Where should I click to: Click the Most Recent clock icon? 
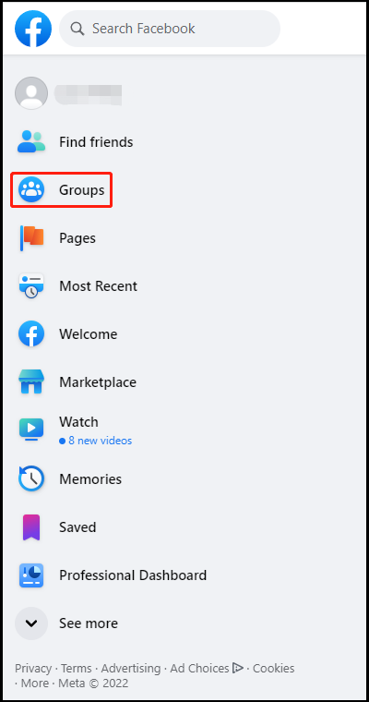tap(31, 286)
